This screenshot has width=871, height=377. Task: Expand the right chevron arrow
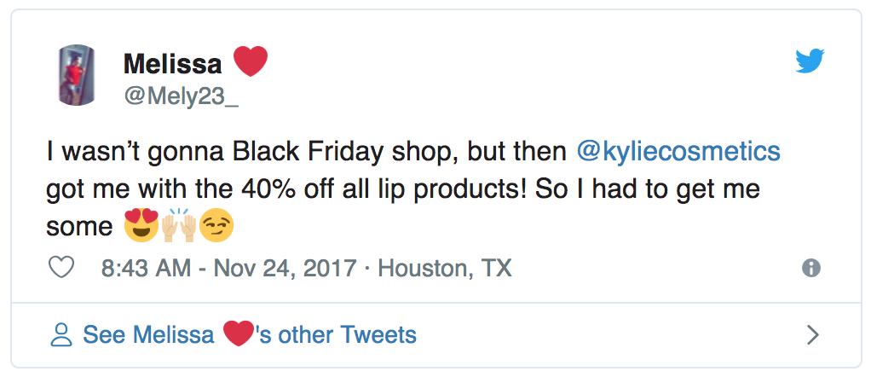pos(813,334)
